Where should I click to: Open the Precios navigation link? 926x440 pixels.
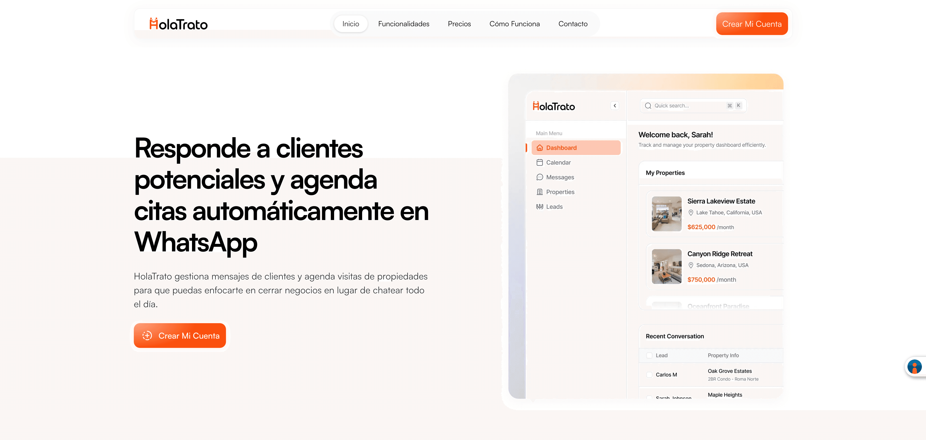point(459,24)
